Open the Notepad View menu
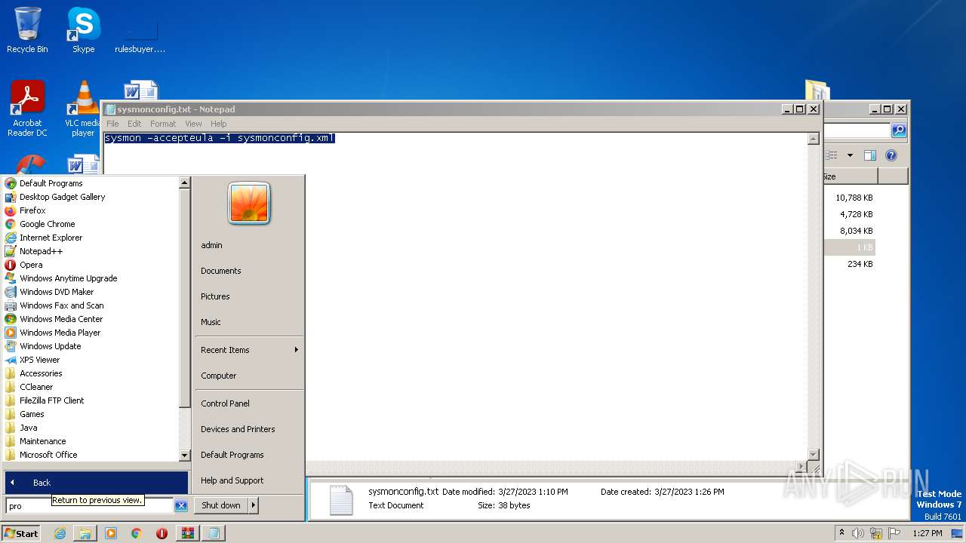The width and height of the screenshot is (966, 543). (x=193, y=124)
